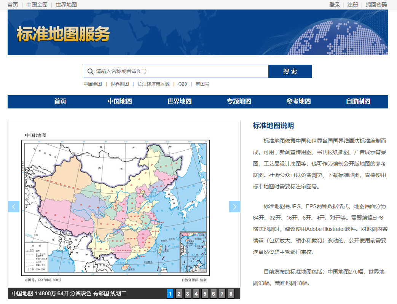Click the 标准地图服务 banner title

click(63, 34)
